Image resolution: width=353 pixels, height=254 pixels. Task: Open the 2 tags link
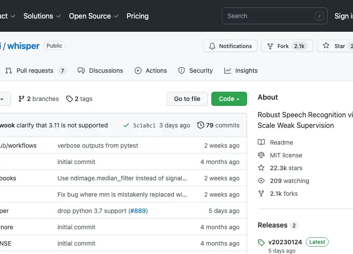tap(79, 99)
